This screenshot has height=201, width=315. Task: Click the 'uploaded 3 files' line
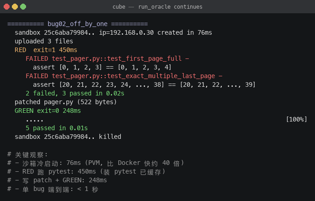(x=44, y=41)
